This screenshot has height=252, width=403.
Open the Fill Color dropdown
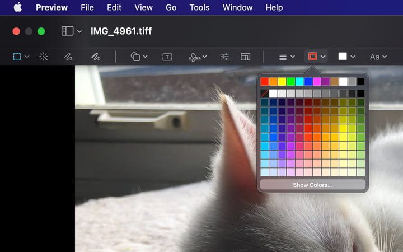(x=346, y=57)
